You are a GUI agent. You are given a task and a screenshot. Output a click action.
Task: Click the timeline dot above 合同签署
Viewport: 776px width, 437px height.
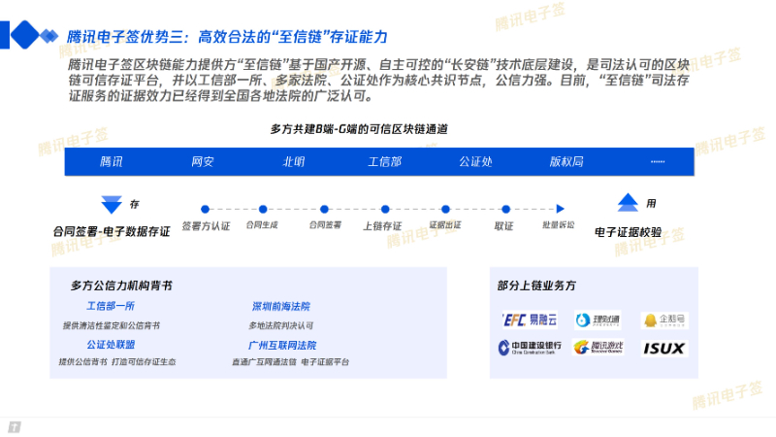click(x=324, y=209)
